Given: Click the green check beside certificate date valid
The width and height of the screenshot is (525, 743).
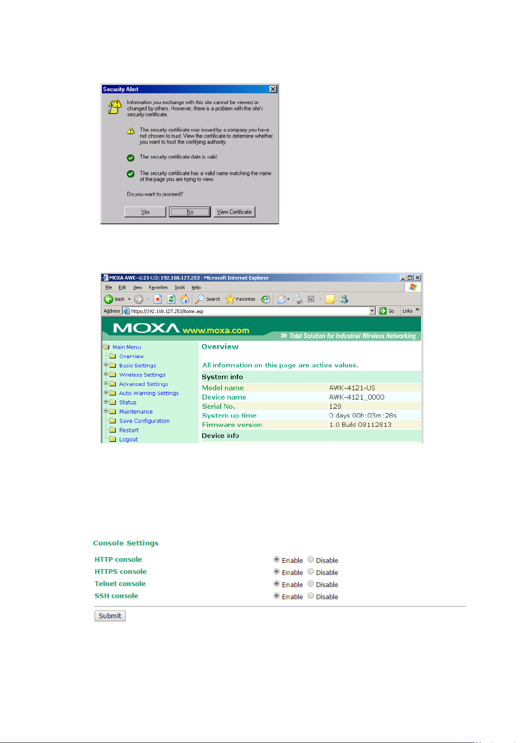Looking at the screenshot, I should pyautogui.click(x=130, y=158).
